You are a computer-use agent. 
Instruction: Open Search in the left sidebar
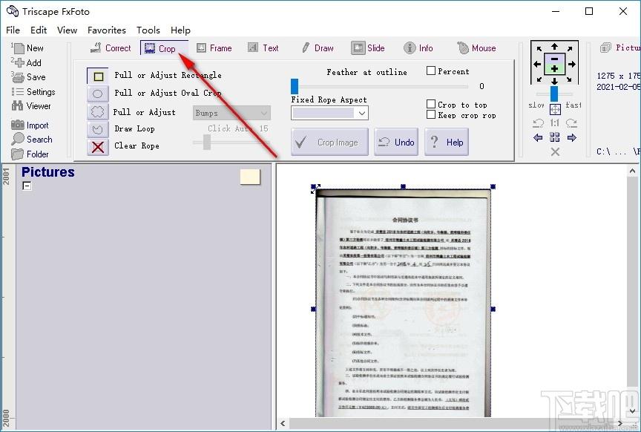[33, 140]
